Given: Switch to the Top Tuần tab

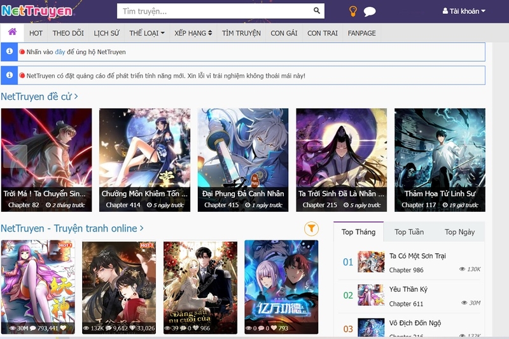Looking at the screenshot, I should coord(408,232).
